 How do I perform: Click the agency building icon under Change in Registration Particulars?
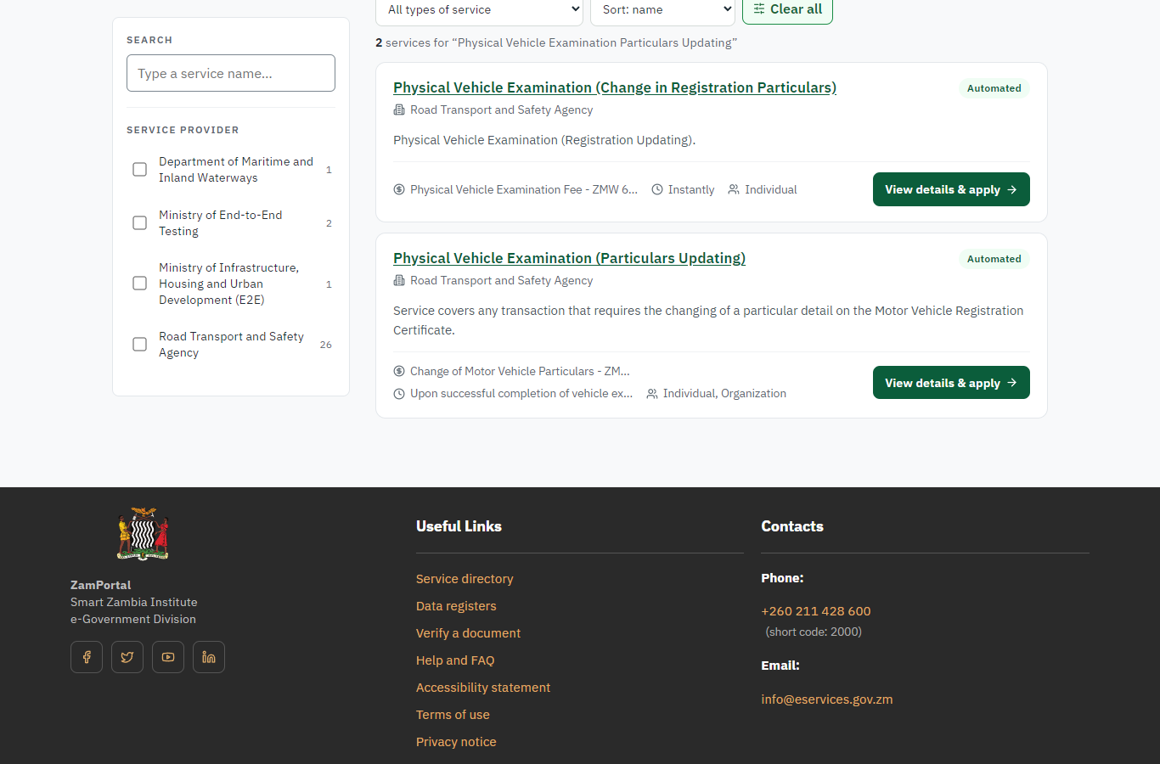(x=399, y=110)
